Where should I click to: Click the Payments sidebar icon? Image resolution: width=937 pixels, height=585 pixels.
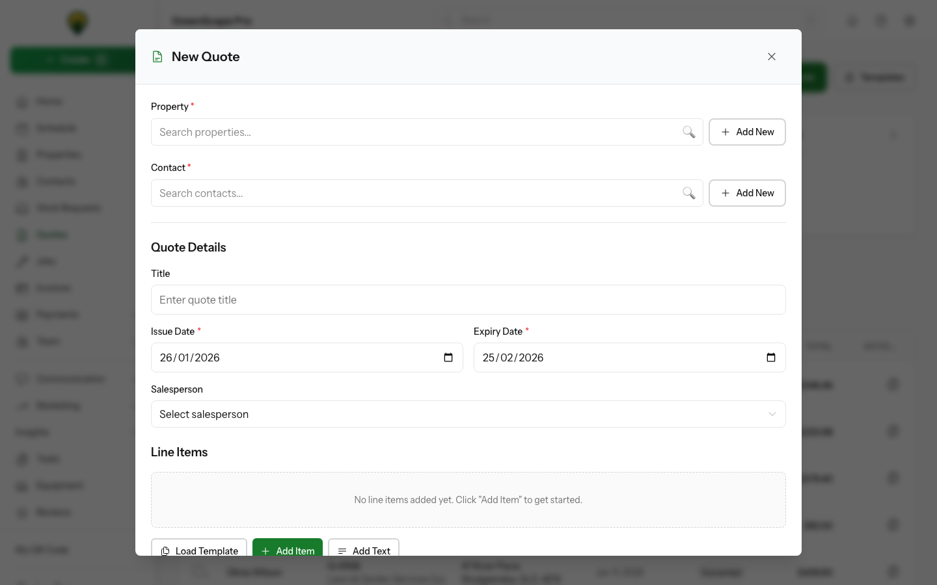pos(23,315)
